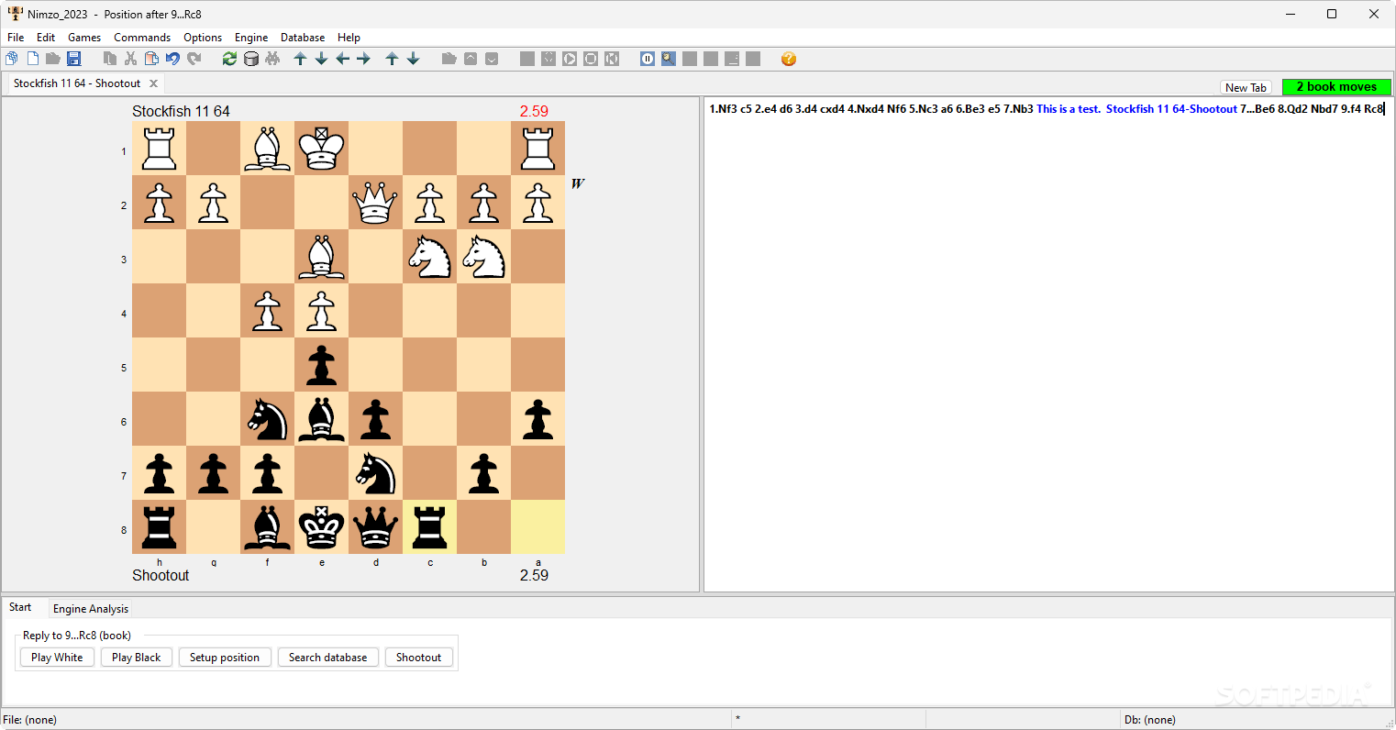Click the red 2.59 evaluation score

click(x=534, y=111)
